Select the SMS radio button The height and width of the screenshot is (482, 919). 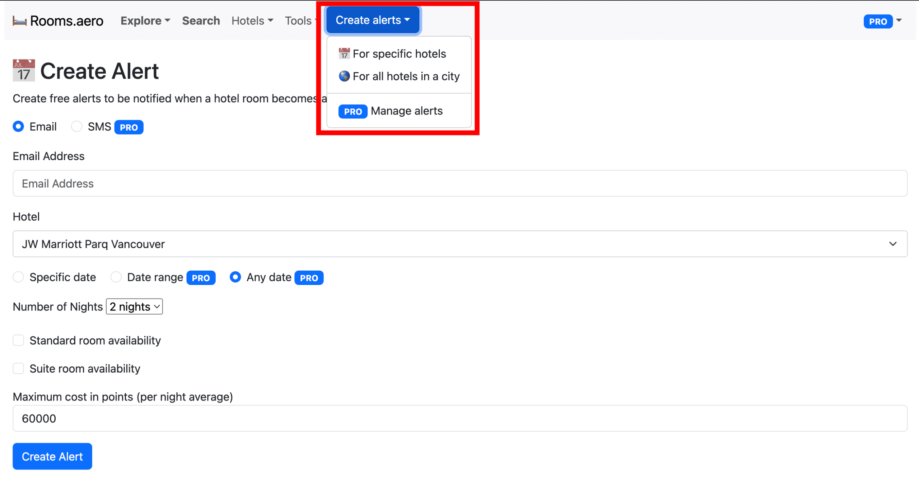(76, 126)
